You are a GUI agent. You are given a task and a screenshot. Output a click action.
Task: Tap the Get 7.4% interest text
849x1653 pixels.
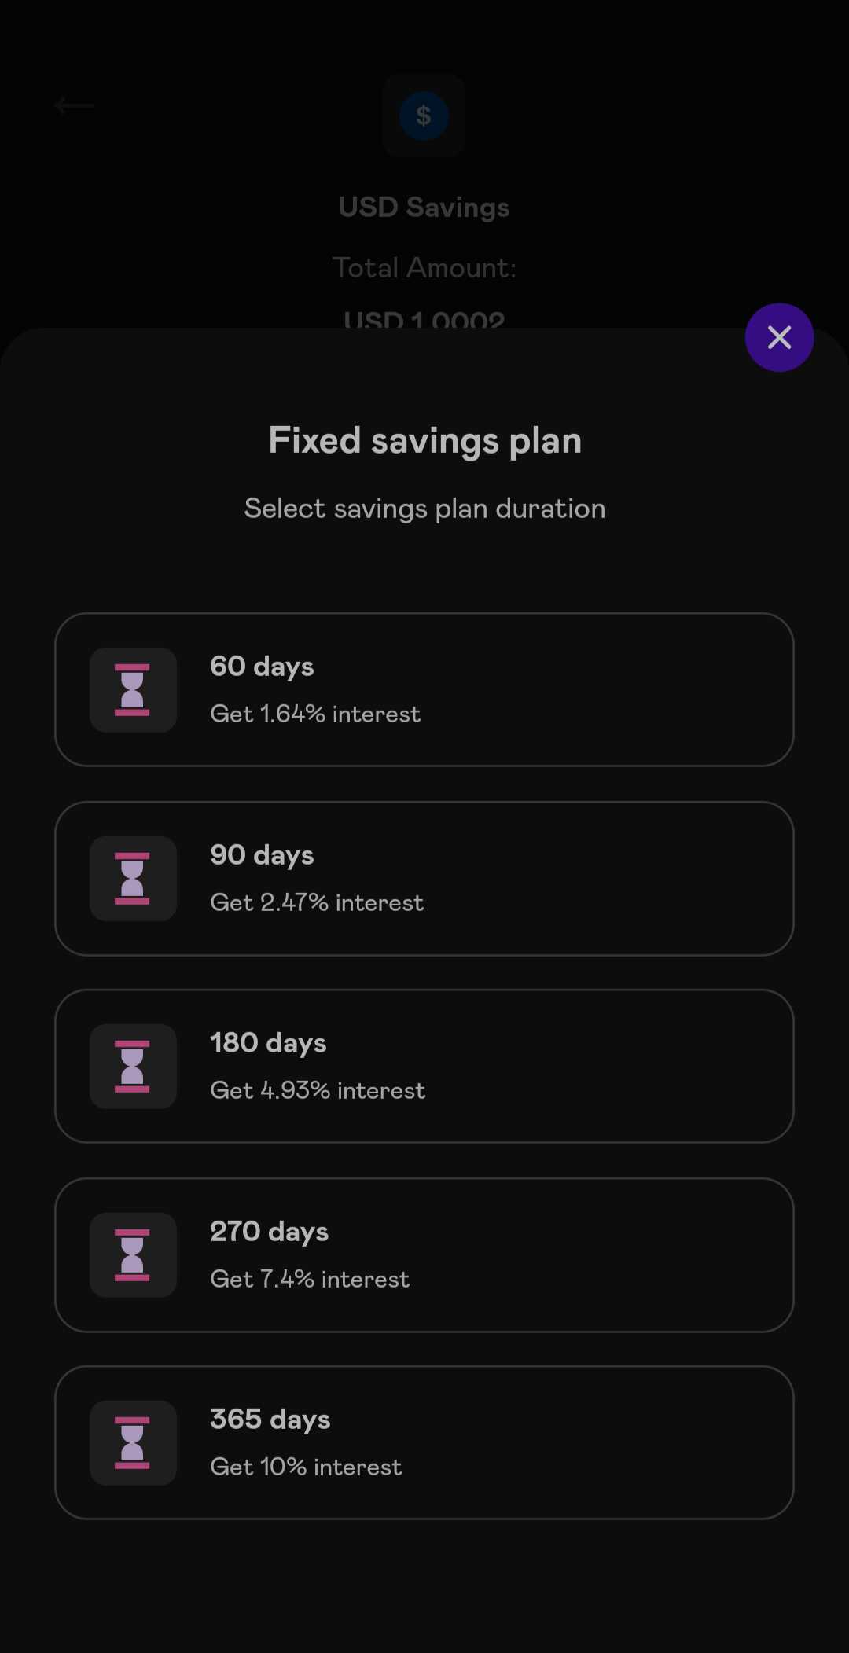point(310,1279)
